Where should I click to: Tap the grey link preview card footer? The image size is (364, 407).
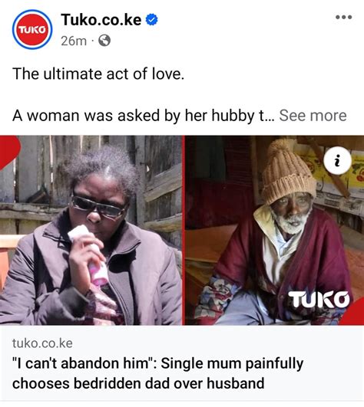pyautogui.click(x=182, y=363)
